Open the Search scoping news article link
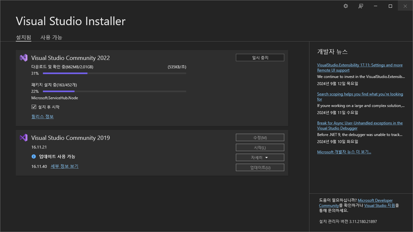 pyautogui.click(x=360, y=97)
